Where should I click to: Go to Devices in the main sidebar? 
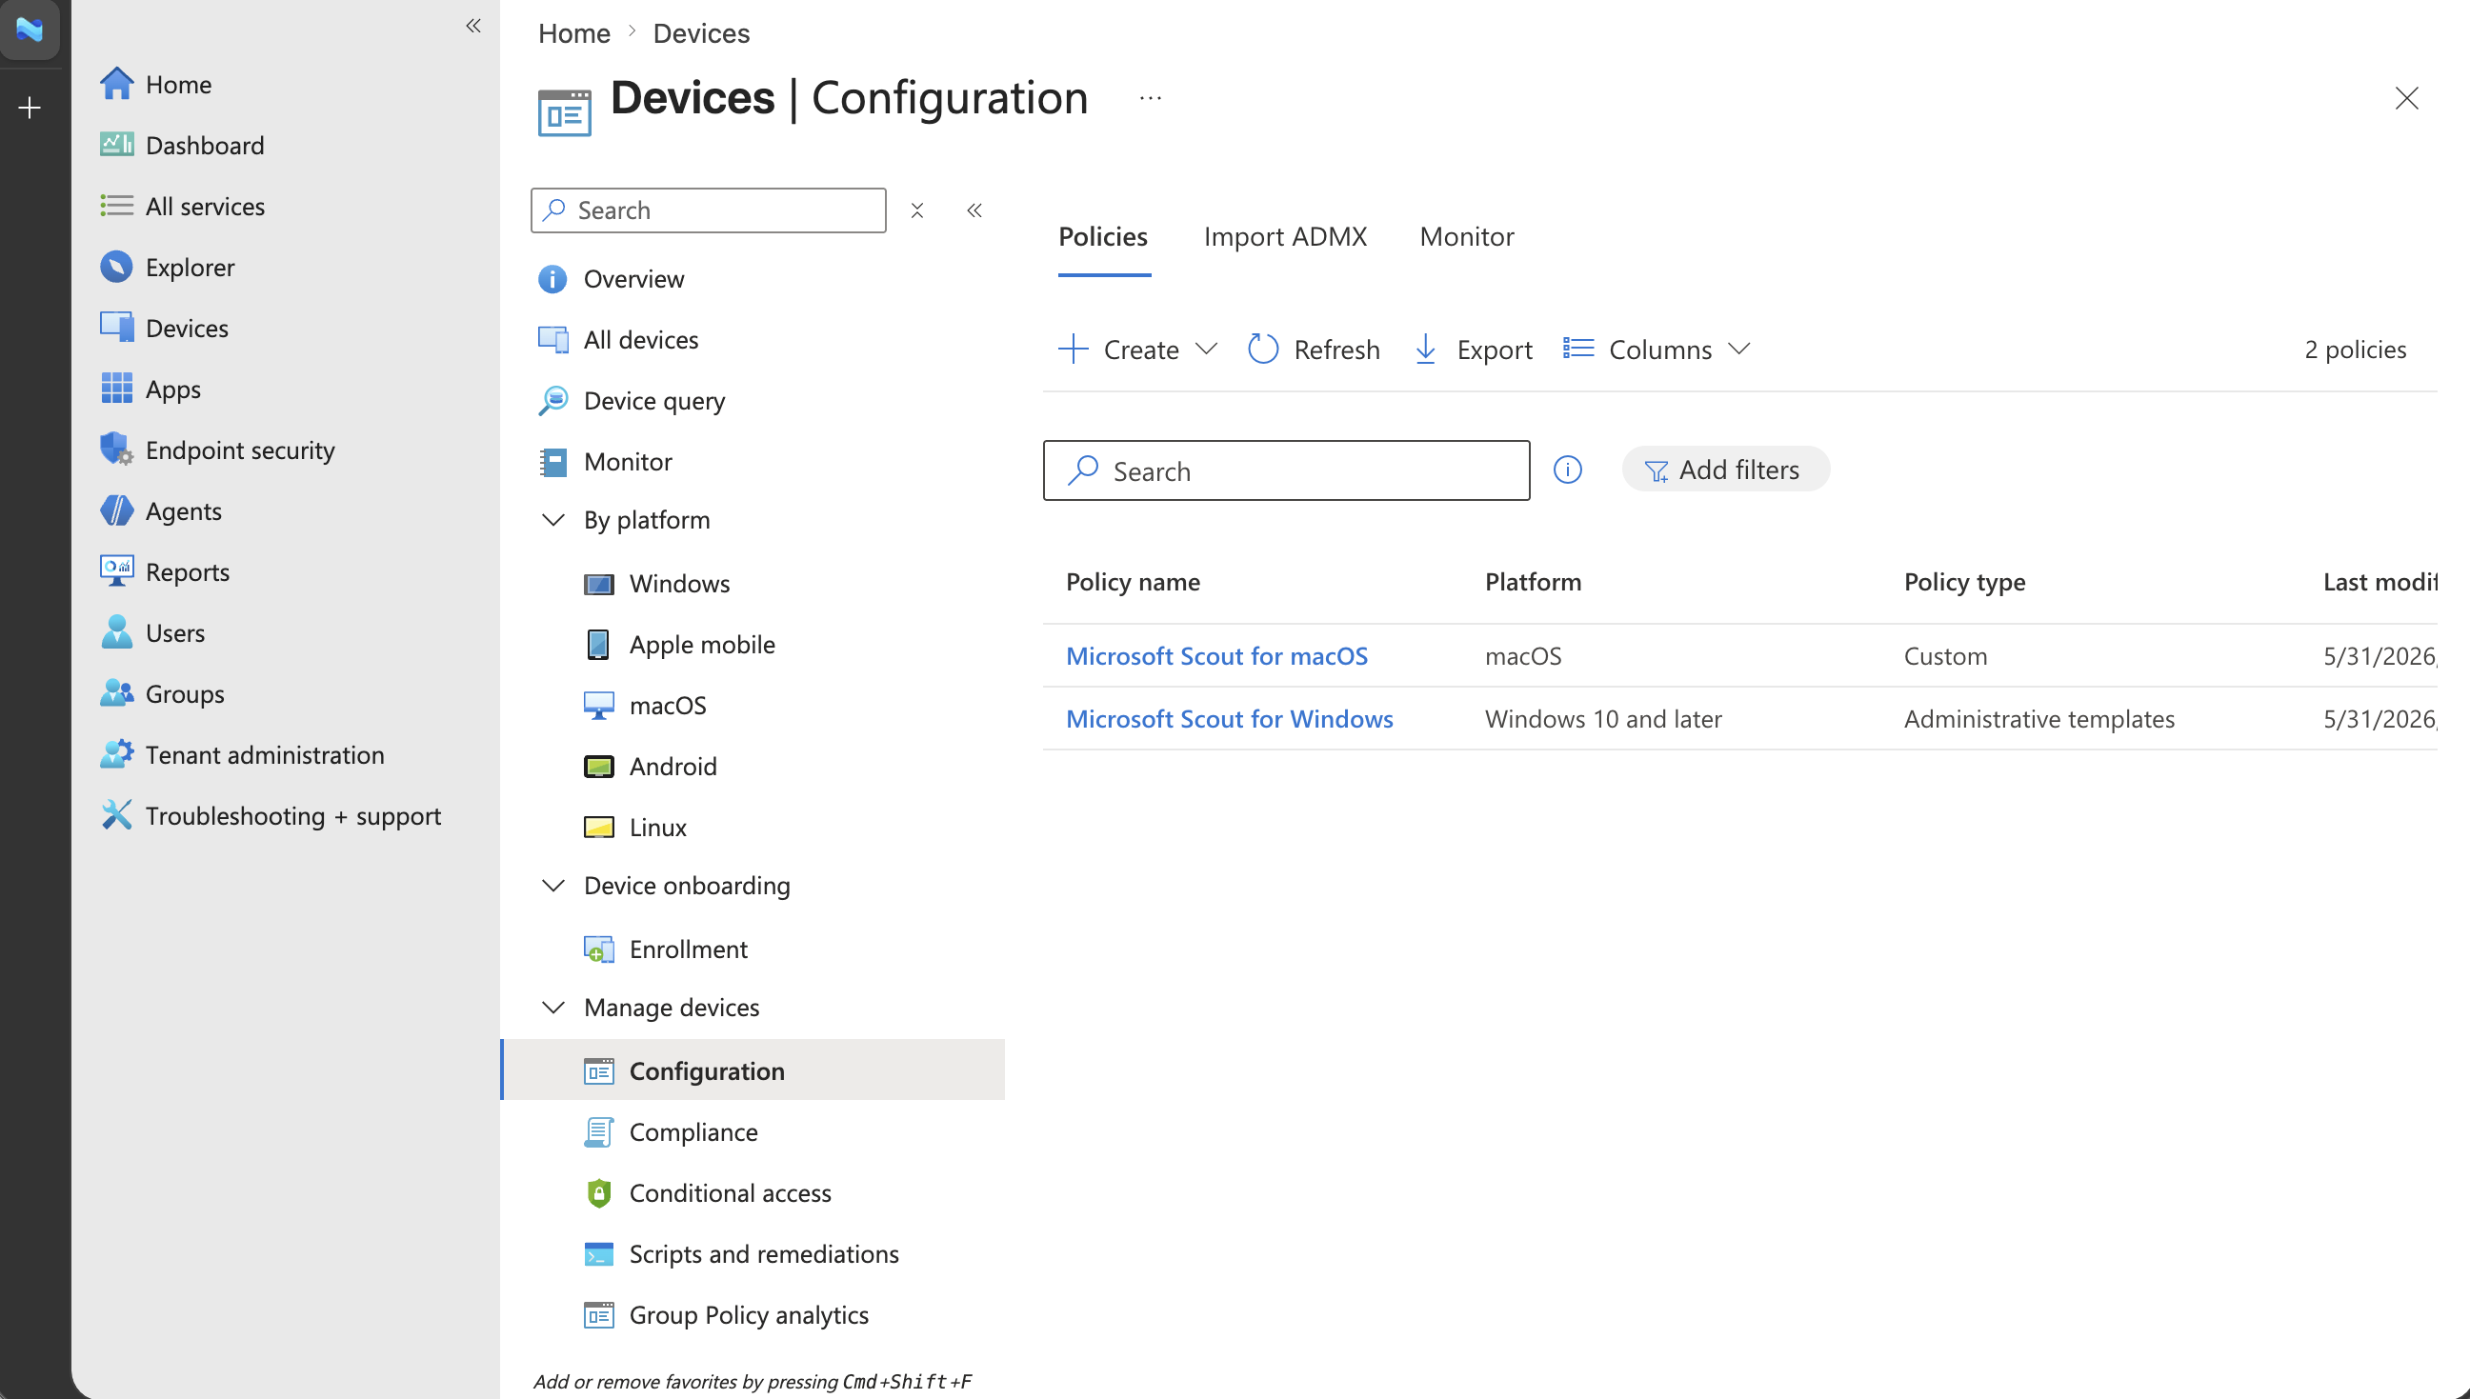click(165, 328)
